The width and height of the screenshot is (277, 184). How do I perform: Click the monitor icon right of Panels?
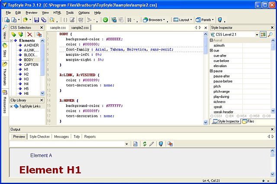pos(220,20)
